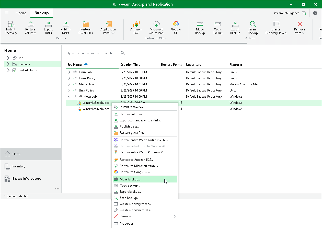Choose Create recovery token... menu item

coord(145,204)
